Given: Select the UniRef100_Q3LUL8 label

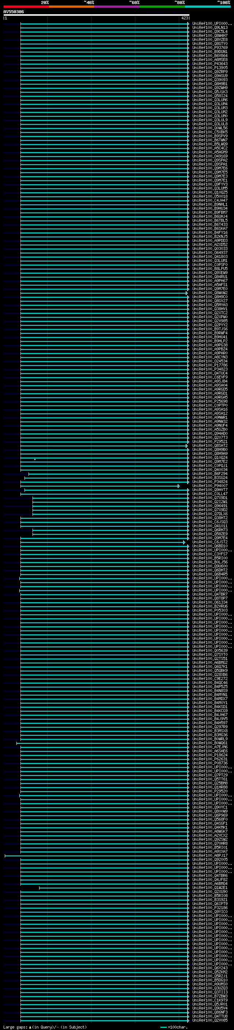Looking at the screenshot, I should (x=210, y=124).
